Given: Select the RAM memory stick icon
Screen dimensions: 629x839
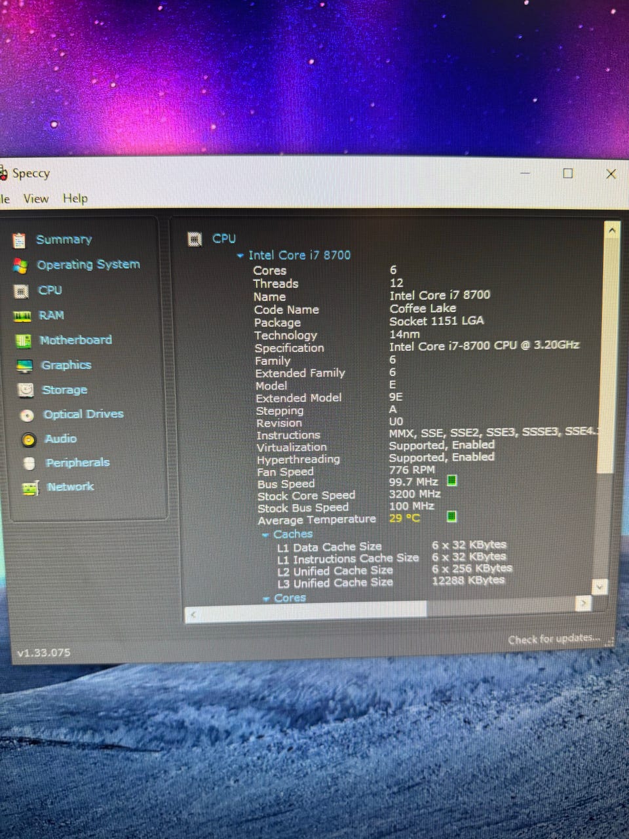Looking at the screenshot, I should pos(22,316).
